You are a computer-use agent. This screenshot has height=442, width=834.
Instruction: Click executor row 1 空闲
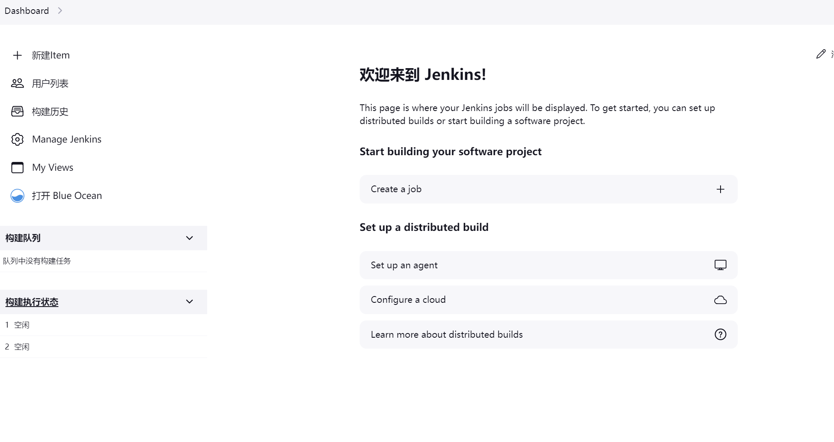coord(103,325)
